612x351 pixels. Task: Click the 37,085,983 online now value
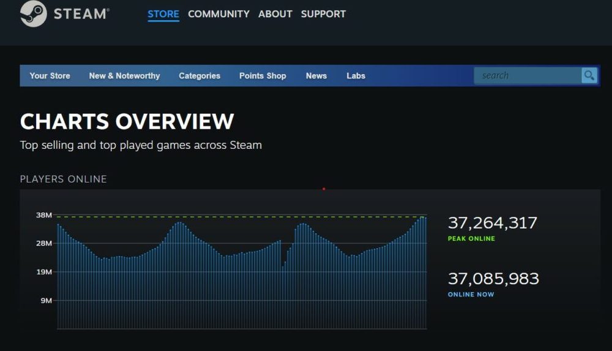[x=493, y=279]
